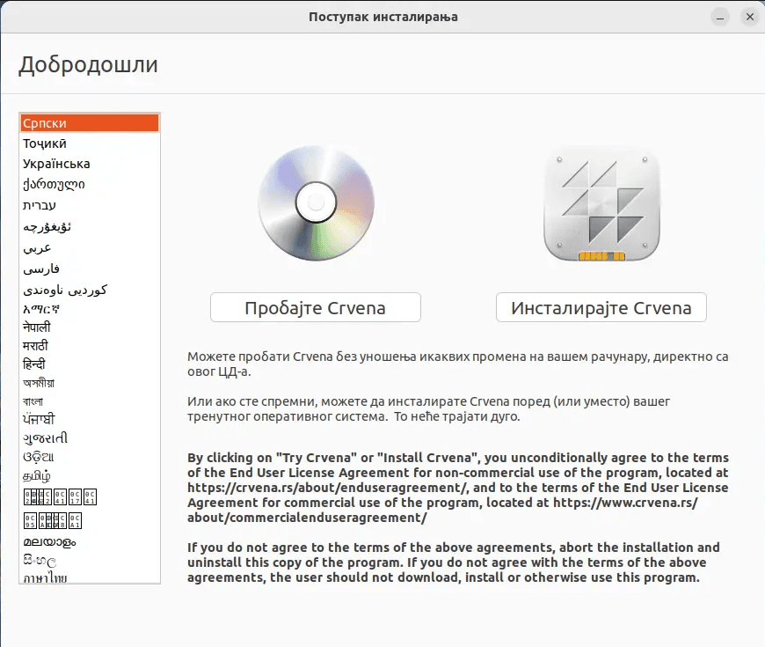Select हिन्दी language
The height and width of the screenshot is (647, 765).
pyautogui.click(x=90, y=364)
